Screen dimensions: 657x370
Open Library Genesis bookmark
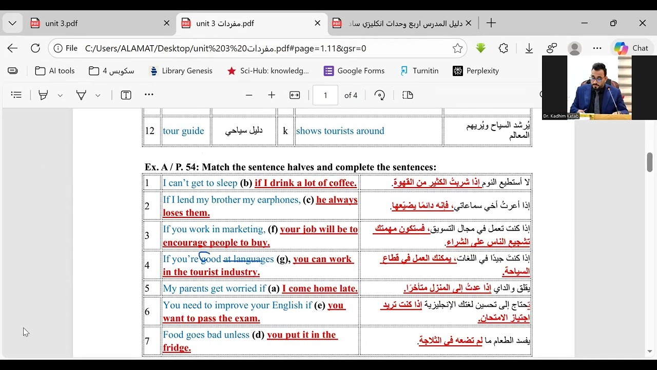[x=180, y=71]
